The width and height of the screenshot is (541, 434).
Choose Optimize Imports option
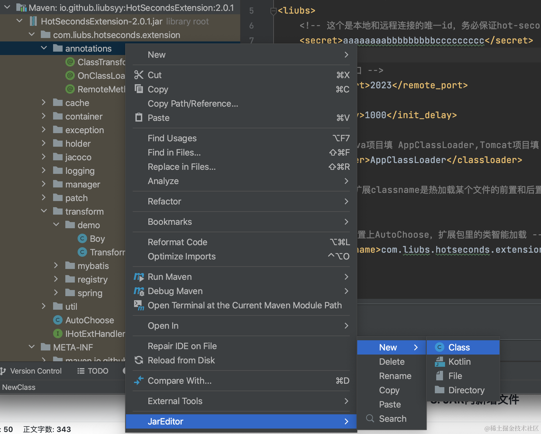point(241,256)
